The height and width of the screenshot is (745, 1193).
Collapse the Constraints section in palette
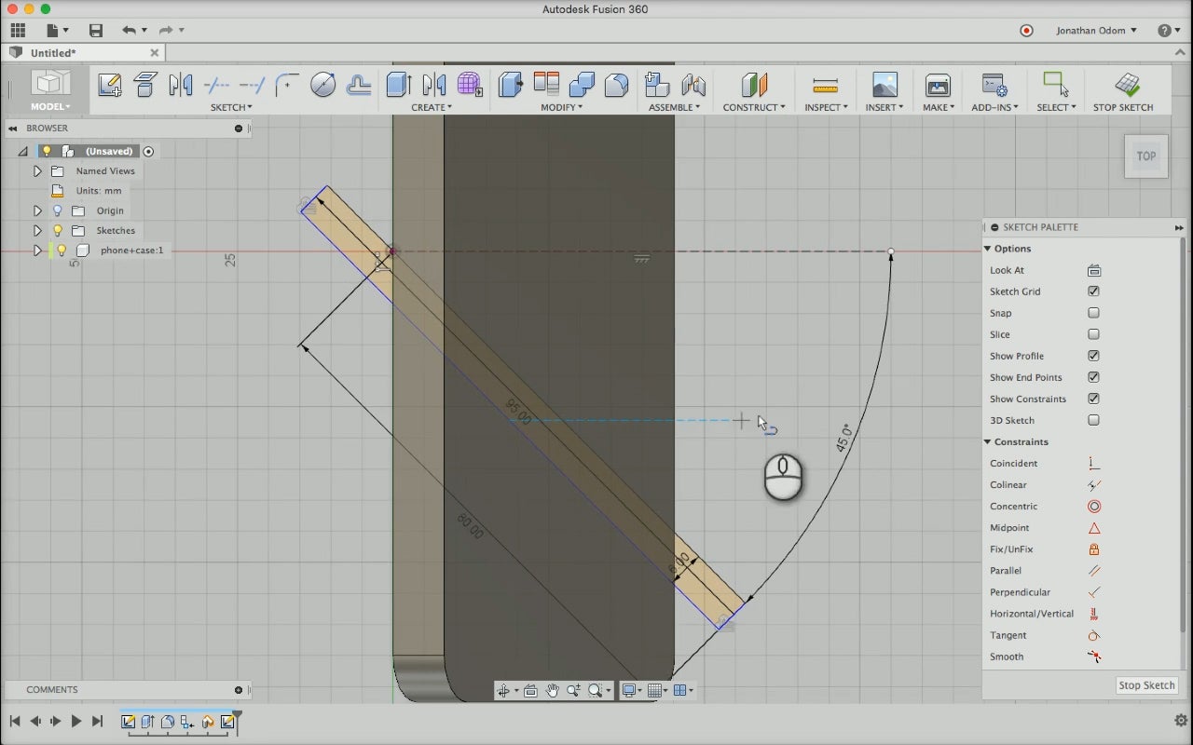click(x=988, y=442)
